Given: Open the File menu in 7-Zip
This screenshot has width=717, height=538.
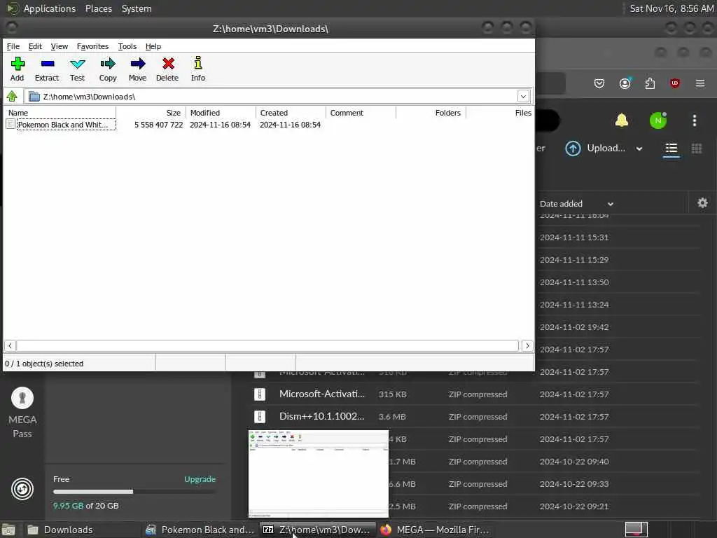Looking at the screenshot, I should 13,46.
